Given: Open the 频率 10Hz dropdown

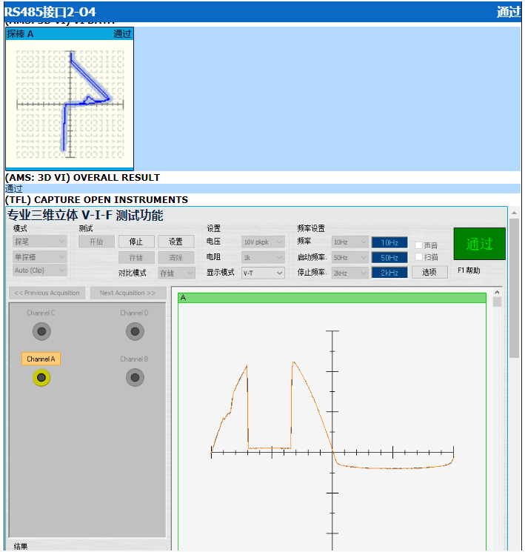Looking at the screenshot, I should (350, 242).
